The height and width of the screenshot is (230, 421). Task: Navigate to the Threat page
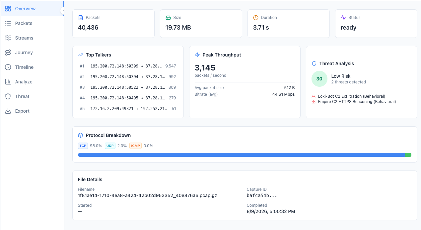click(32, 96)
